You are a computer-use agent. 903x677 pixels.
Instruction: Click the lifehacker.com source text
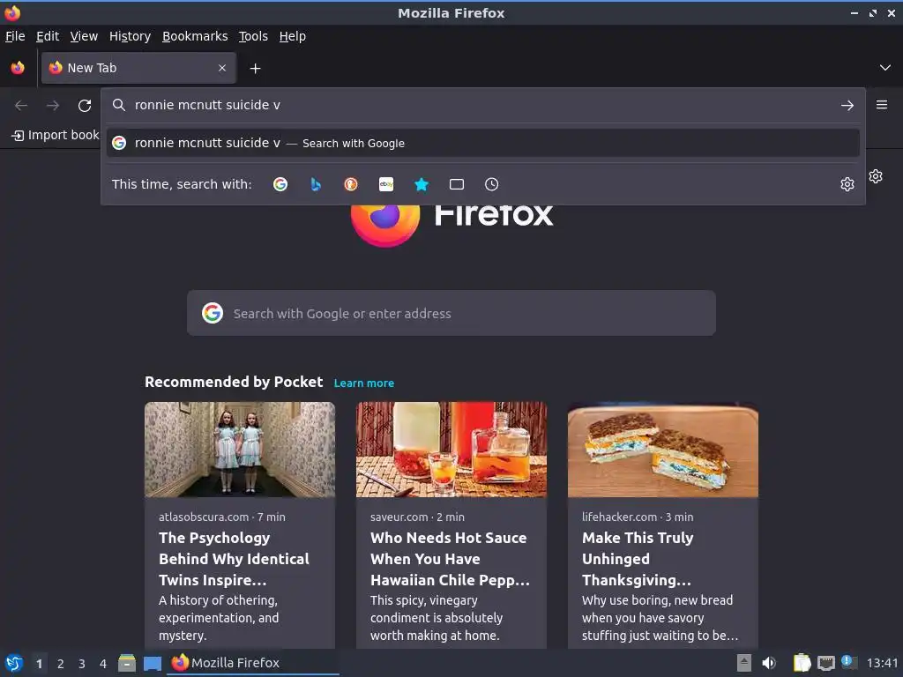point(619,517)
